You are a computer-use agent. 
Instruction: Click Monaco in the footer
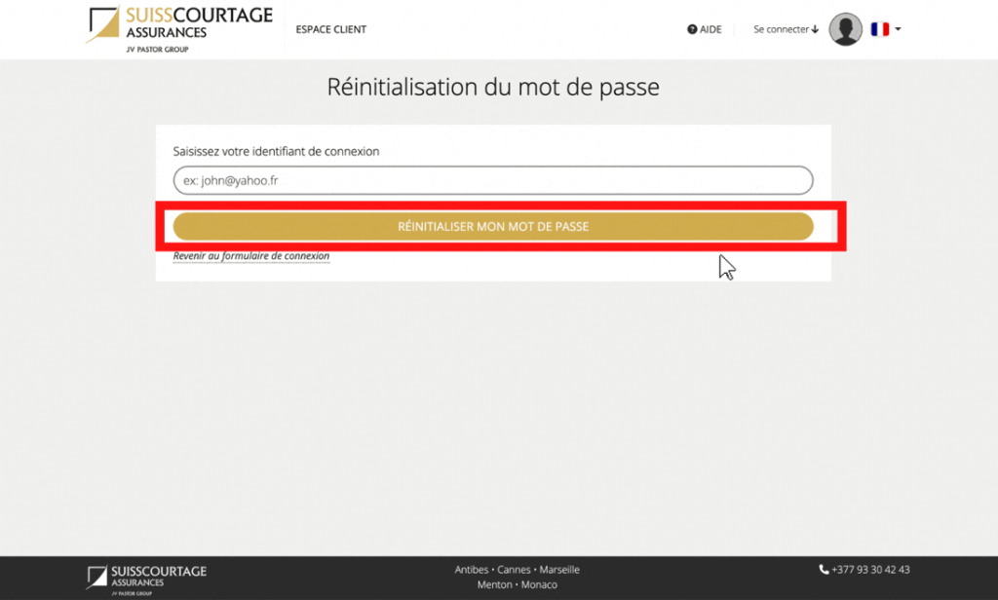pyautogui.click(x=539, y=584)
